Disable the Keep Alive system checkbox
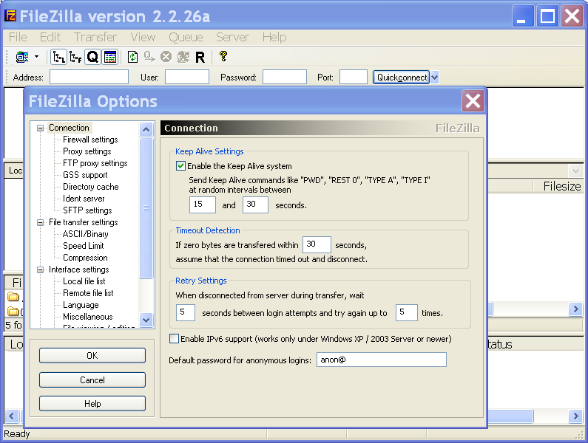The height and width of the screenshot is (443, 588). pos(180,166)
